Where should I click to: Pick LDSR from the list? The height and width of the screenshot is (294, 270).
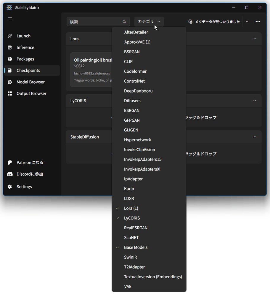click(149, 198)
